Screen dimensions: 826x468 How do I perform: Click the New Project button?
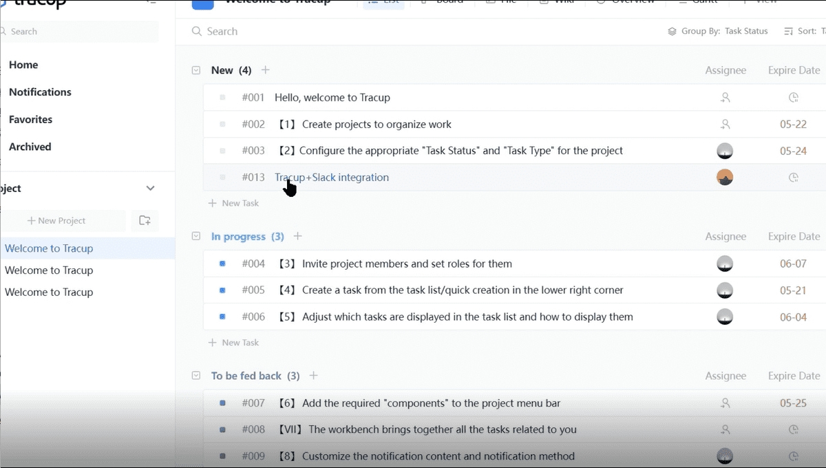pyautogui.click(x=56, y=221)
